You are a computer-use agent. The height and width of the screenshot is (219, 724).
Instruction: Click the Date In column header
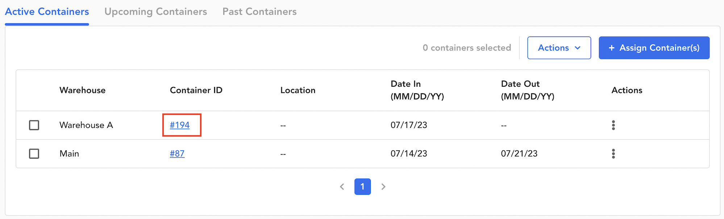(417, 90)
